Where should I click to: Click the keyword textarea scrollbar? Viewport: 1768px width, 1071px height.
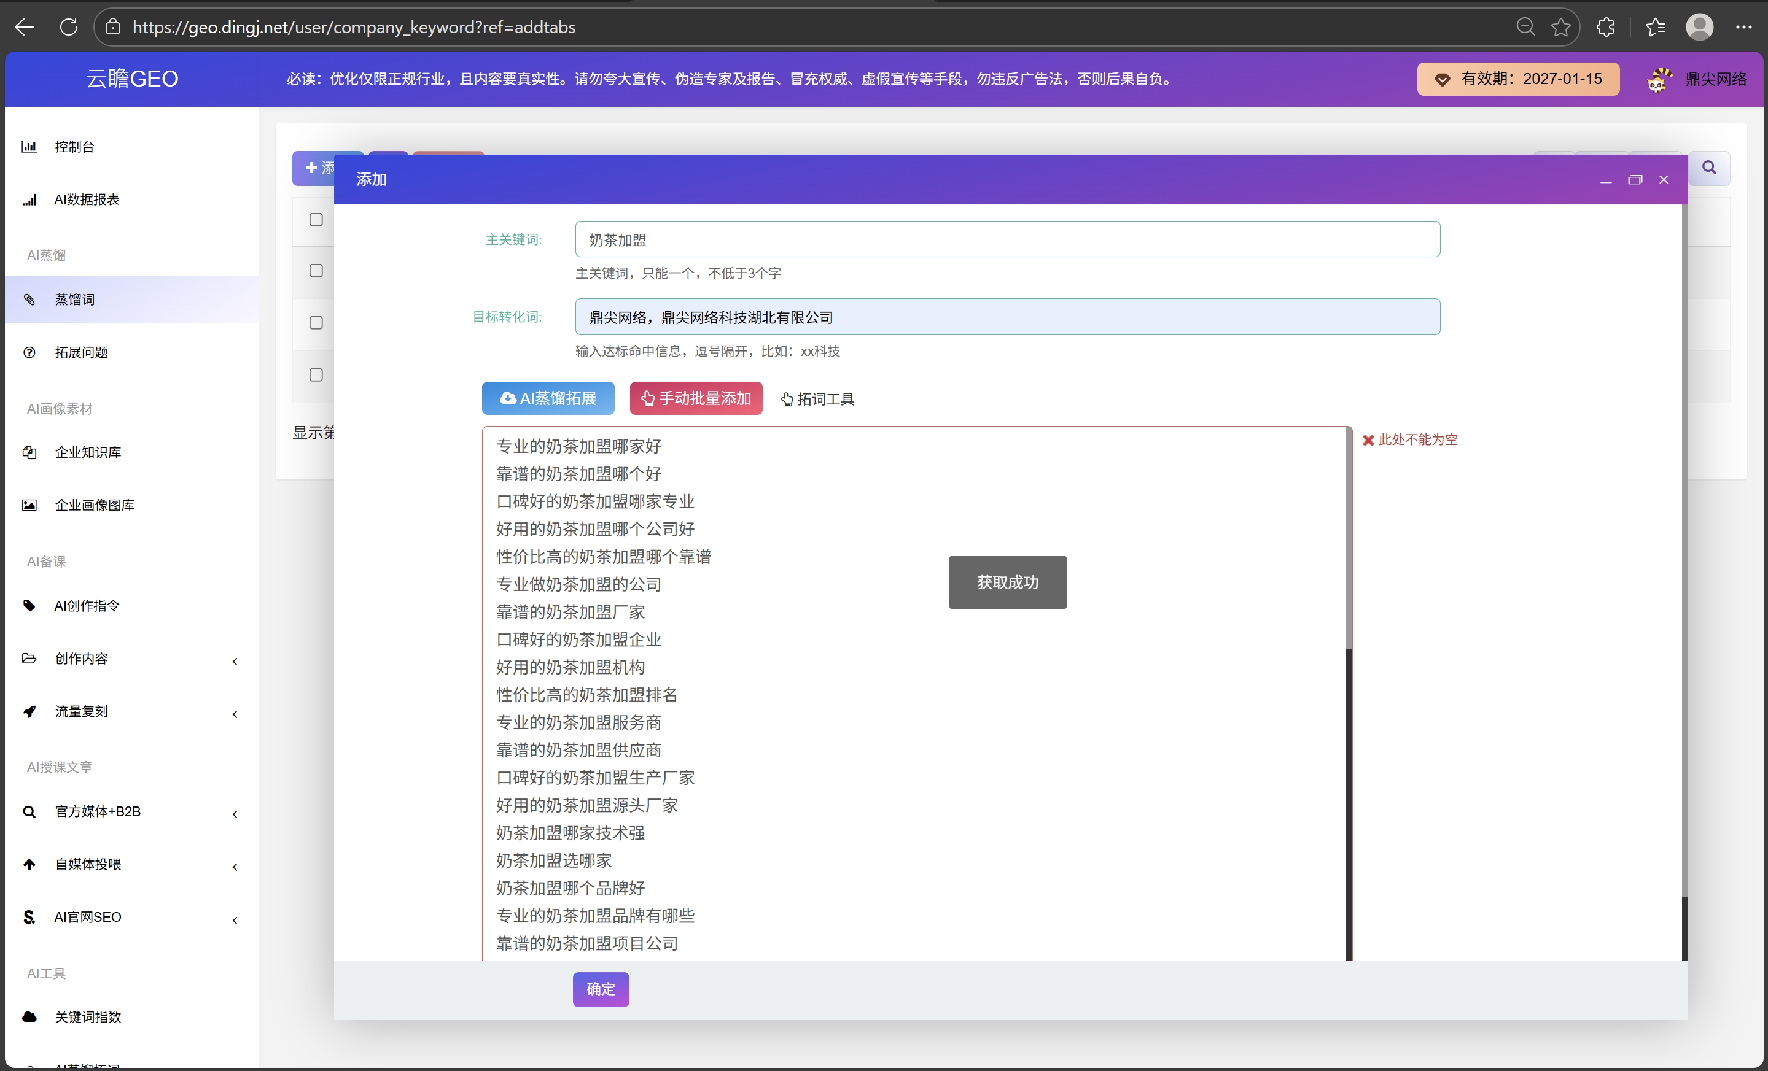click(x=1348, y=538)
